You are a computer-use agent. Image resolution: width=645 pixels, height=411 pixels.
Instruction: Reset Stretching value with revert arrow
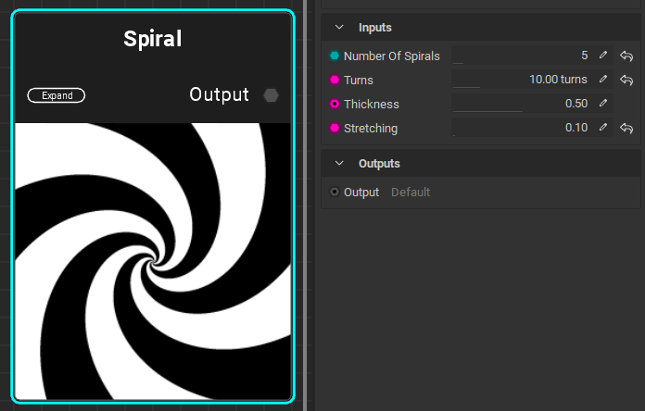626,128
